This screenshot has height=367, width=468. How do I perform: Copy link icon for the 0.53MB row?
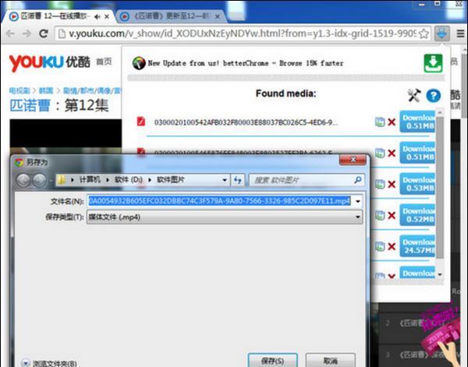pyautogui.click(x=380, y=184)
